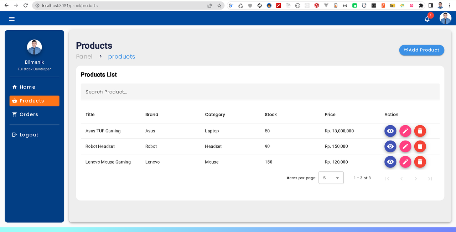
Task: Open the items per page dropdown
Action: 331,178
